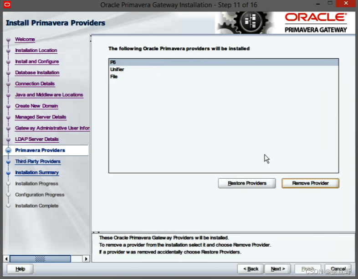
Task: Open Java and Middleware Locations step
Action: click(49, 95)
